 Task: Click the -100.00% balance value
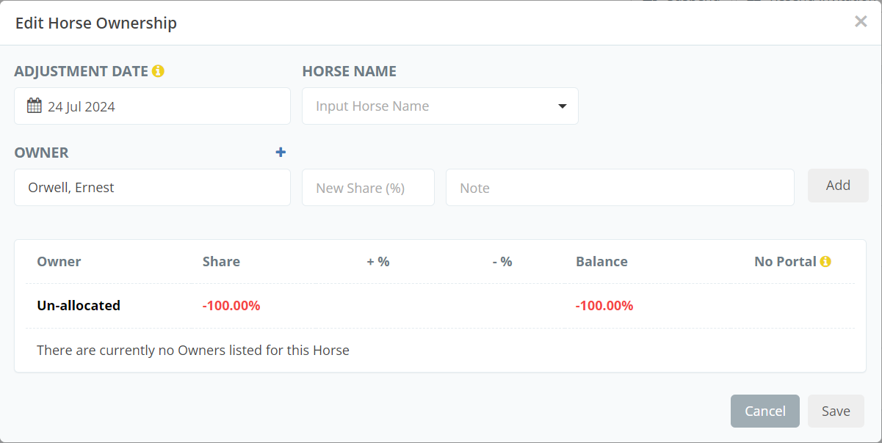pos(604,305)
